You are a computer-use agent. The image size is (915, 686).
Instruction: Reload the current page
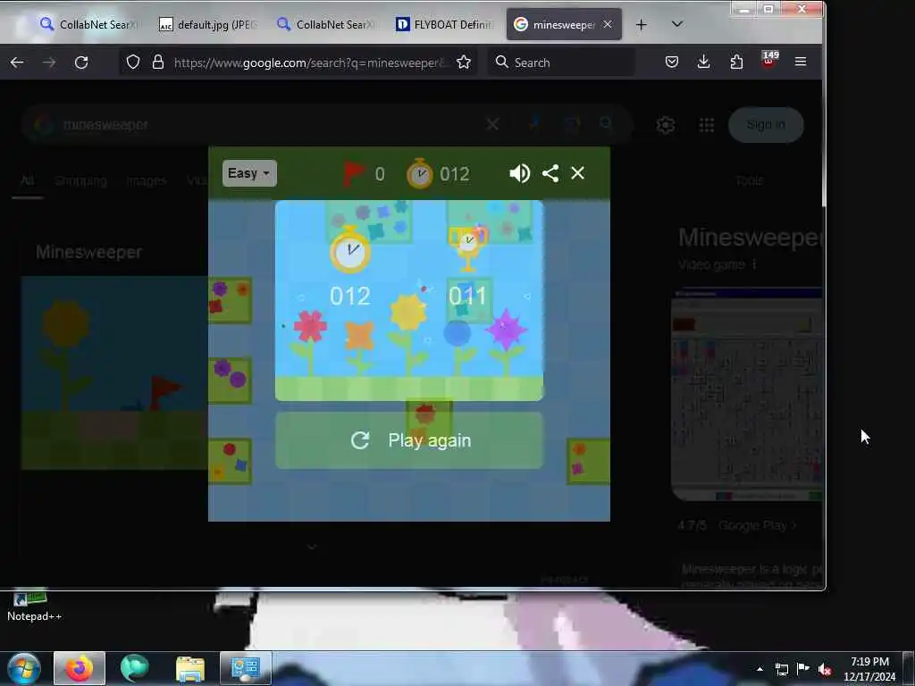81,63
